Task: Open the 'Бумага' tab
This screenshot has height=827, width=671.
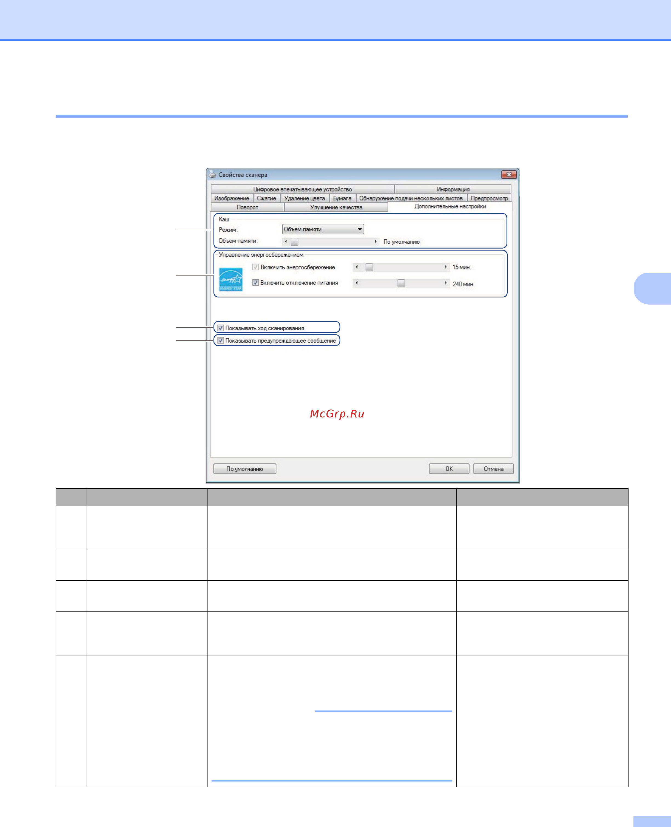Action: [x=342, y=198]
